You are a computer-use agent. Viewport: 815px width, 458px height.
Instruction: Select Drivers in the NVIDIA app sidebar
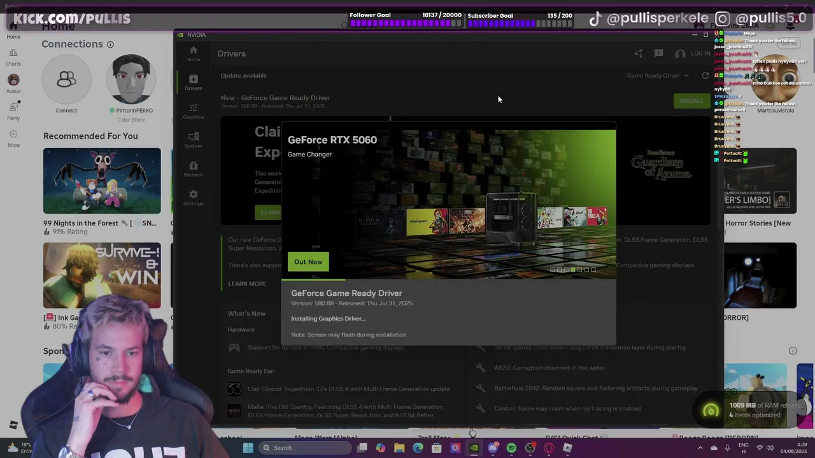point(193,83)
